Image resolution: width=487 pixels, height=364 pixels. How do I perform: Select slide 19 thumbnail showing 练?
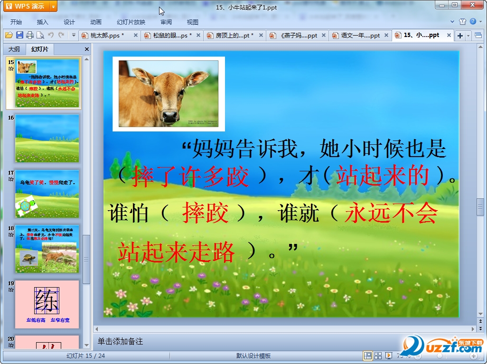[x=47, y=304]
